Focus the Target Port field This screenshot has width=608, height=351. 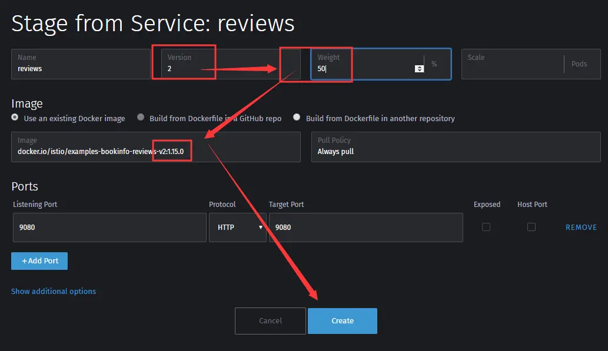pyautogui.click(x=366, y=228)
